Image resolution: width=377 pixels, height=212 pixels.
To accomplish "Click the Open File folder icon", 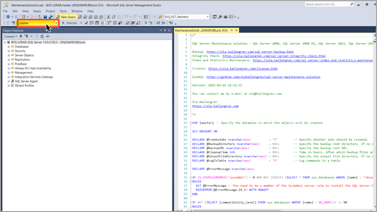I will (40, 17).
